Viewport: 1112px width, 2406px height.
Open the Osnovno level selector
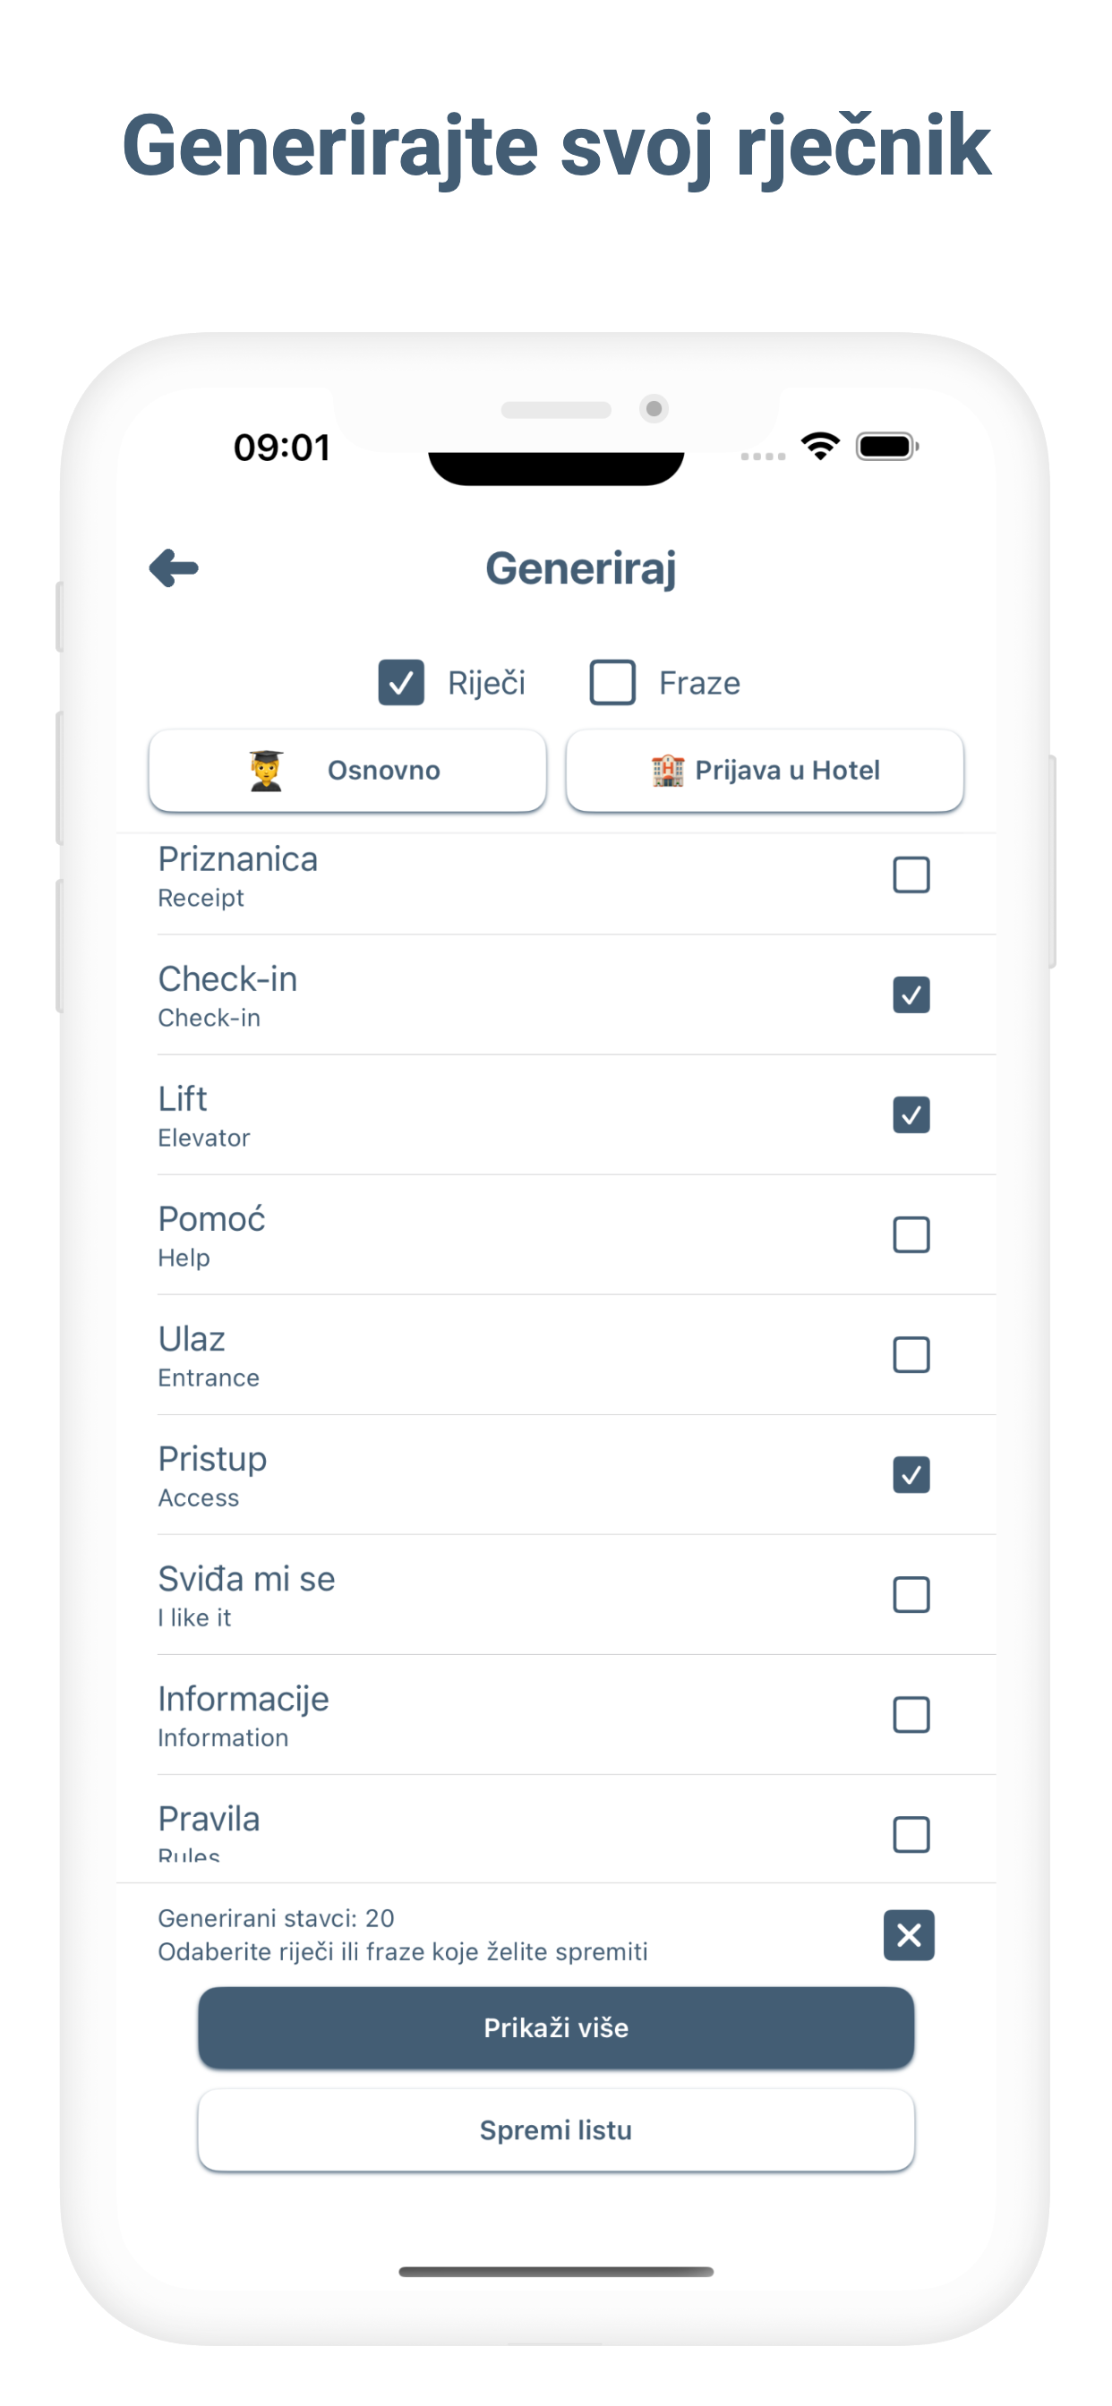point(347,771)
